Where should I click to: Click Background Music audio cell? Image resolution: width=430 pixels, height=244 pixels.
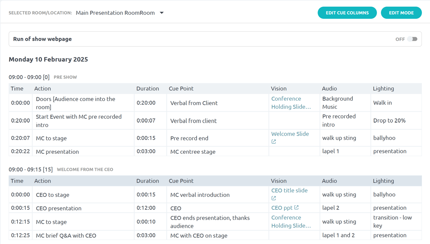coord(345,103)
